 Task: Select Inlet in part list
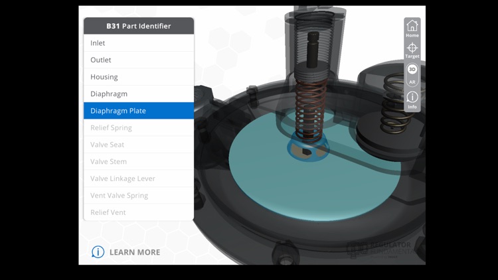pos(139,43)
